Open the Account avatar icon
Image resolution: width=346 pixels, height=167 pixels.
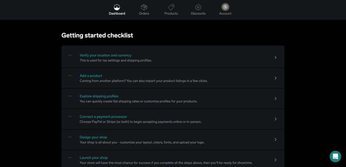225,7
